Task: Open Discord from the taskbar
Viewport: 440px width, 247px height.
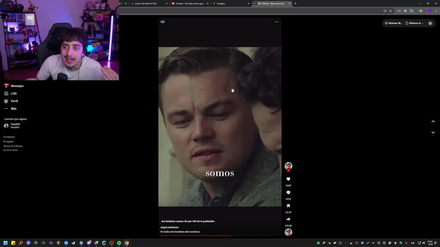Action: coord(89,243)
